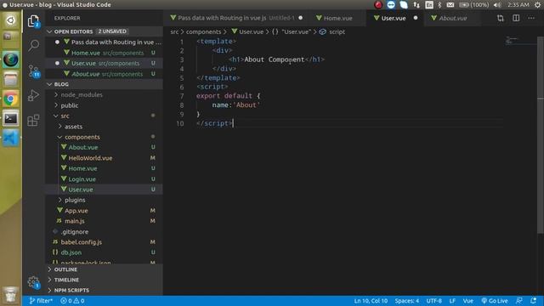Open the mail indicator in top bar
544x306 pixels.
click(x=450, y=5)
